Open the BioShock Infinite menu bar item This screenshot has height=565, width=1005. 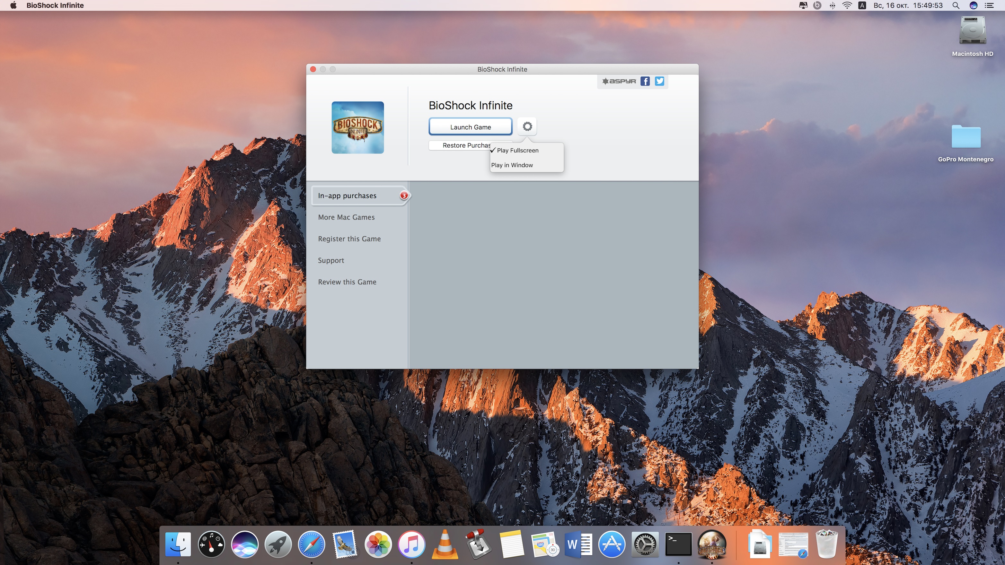(55, 5)
